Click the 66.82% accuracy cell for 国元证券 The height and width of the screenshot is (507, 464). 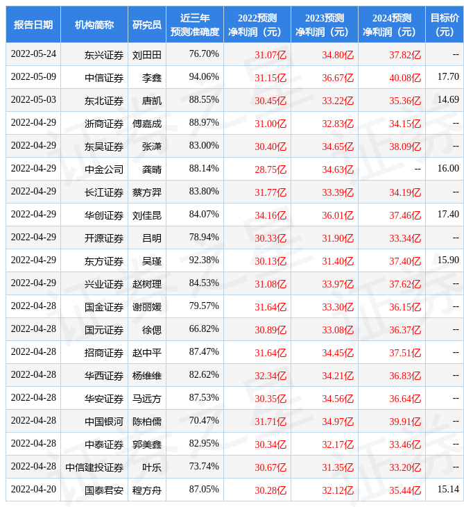click(204, 329)
